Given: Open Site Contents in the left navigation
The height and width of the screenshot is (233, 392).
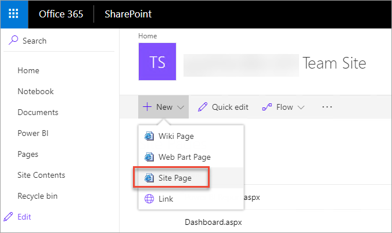Looking at the screenshot, I should pyautogui.click(x=41, y=175).
